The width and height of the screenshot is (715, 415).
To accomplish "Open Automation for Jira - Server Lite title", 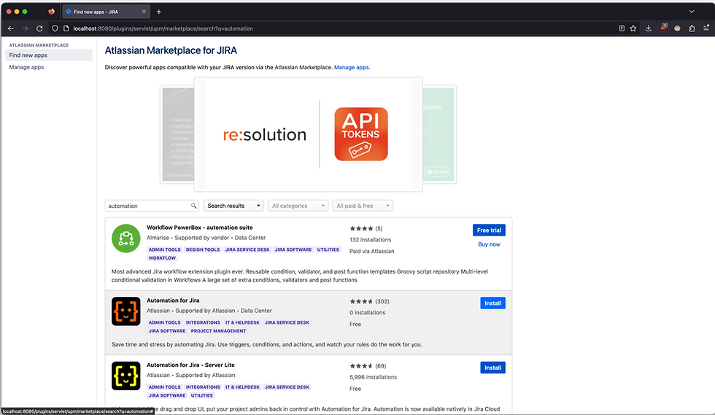I will [x=190, y=365].
